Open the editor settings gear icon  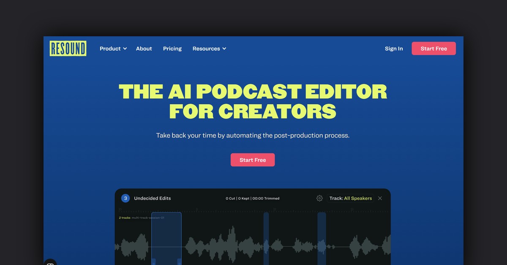coord(319,198)
